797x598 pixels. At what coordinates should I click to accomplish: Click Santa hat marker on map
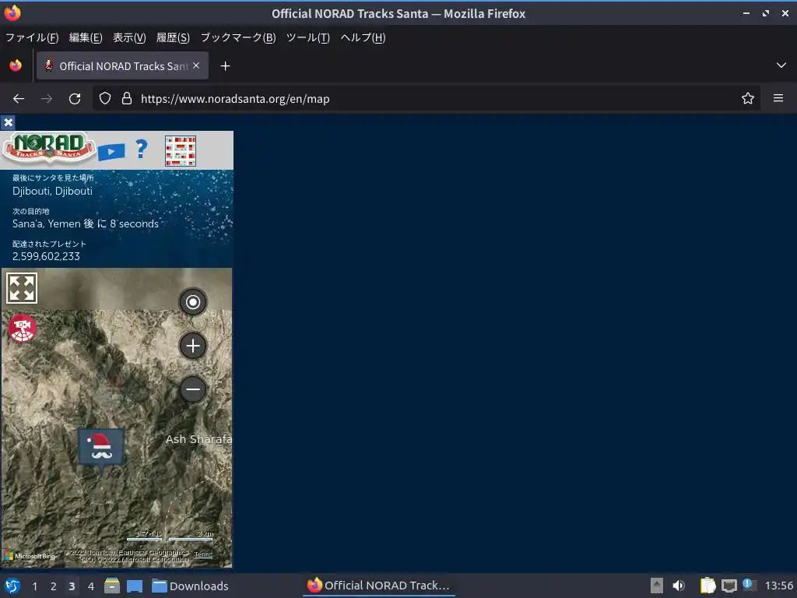point(100,448)
